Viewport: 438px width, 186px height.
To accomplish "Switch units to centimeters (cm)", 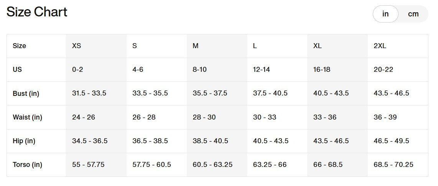I will pyautogui.click(x=413, y=14).
